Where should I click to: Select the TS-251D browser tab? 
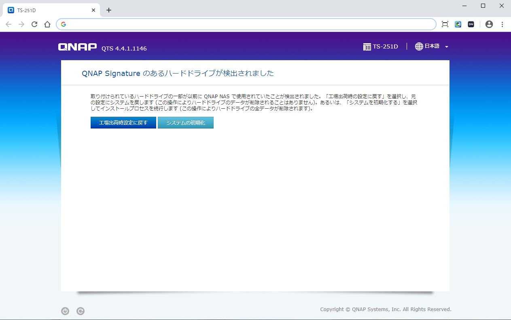tap(49, 10)
